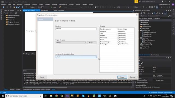The image size is (175, 98).
Task: Click the feedback icon beside quick launch
Action: [140, 1]
